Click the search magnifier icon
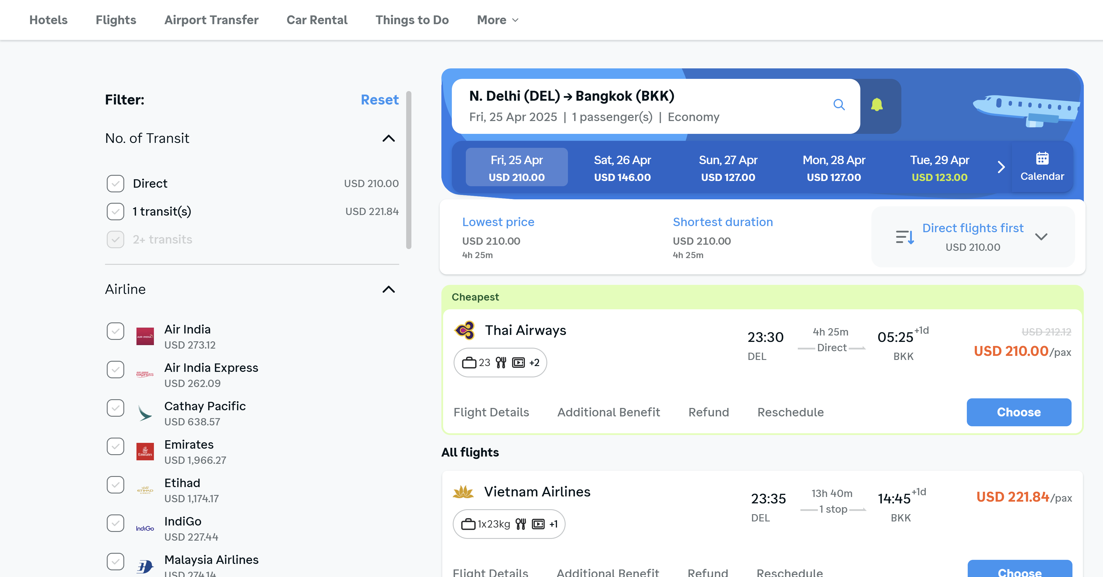 (839, 105)
